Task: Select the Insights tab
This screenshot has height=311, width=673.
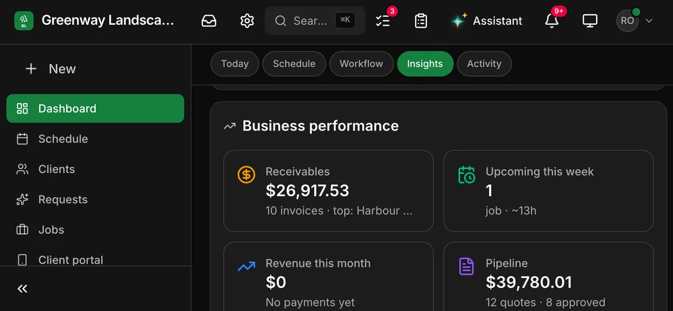Action: tap(425, 64)
